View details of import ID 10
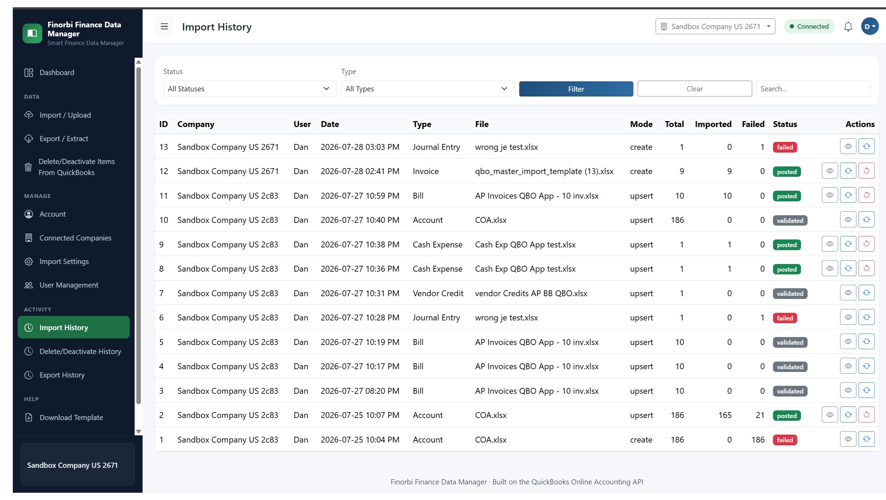The width and height of the screenshot is (886, 500). [x=848, y=219]
